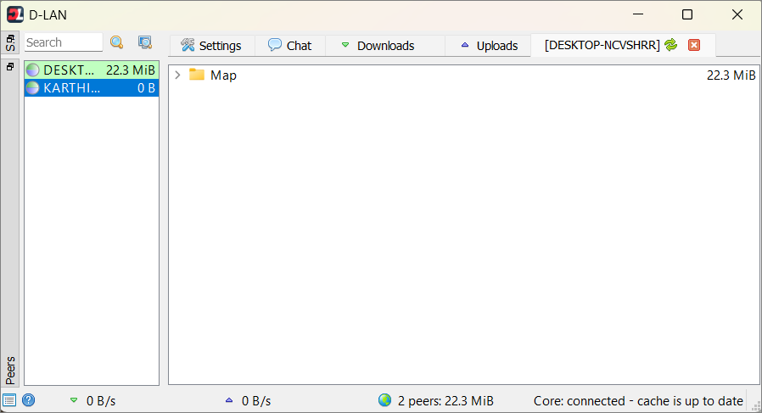Click the search magnifier icon
This screenshot has width=762, height=413.
116,42
